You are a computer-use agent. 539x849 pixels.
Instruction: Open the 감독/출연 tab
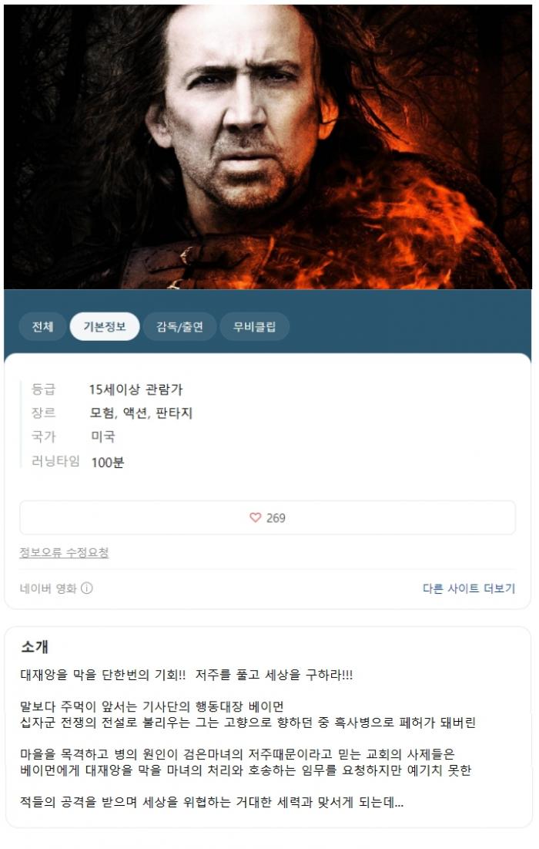tap(180, 326)
